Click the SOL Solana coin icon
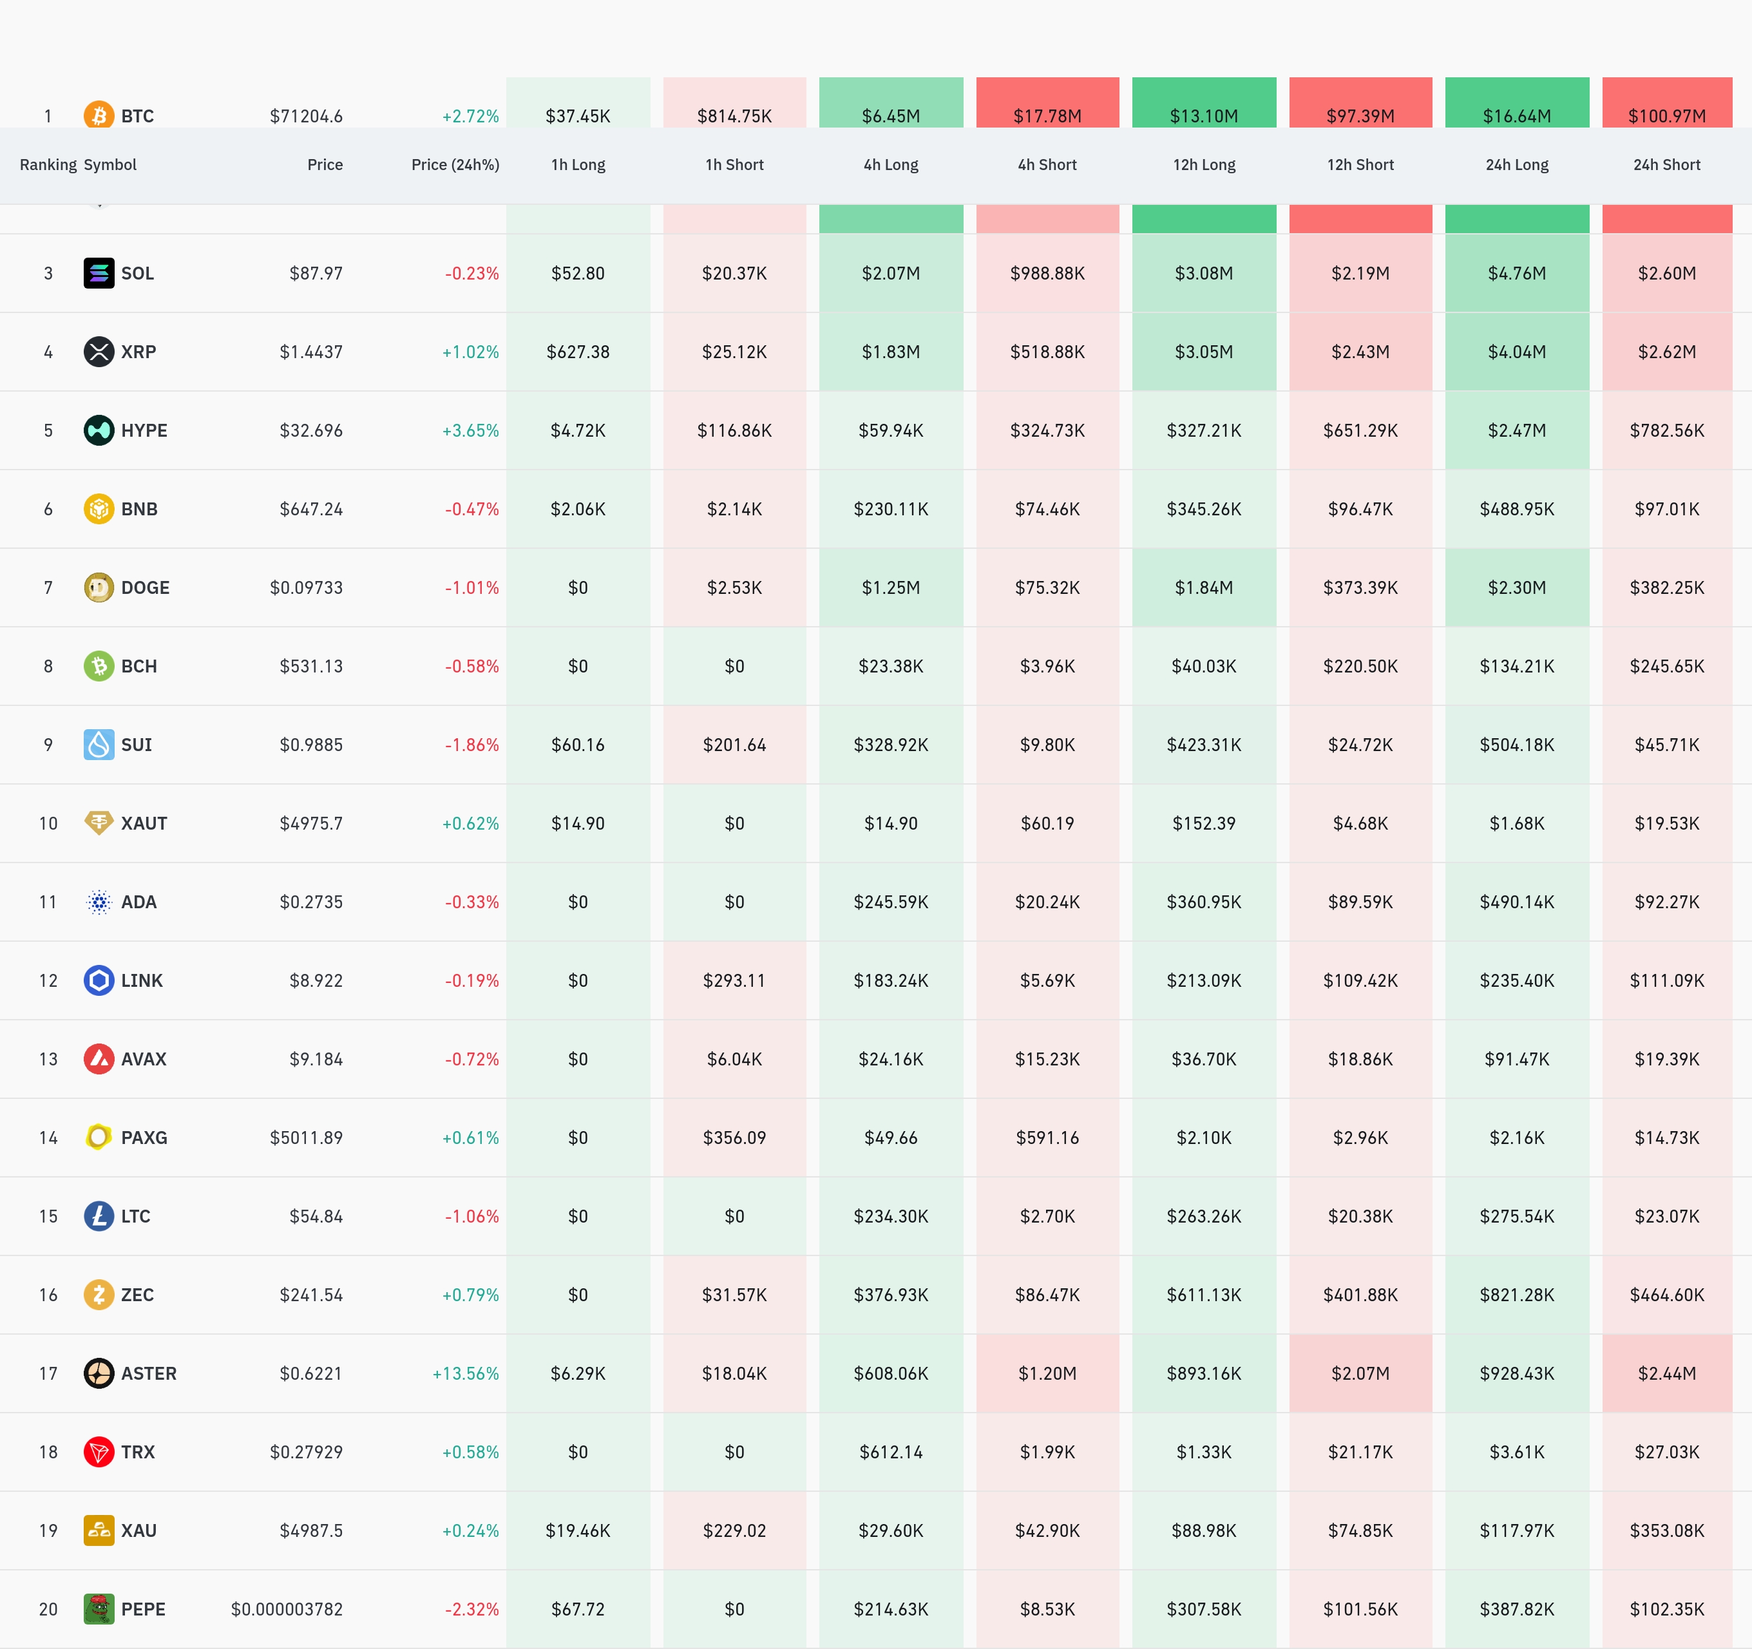The image size is (1752, 1649). point(99,273)
